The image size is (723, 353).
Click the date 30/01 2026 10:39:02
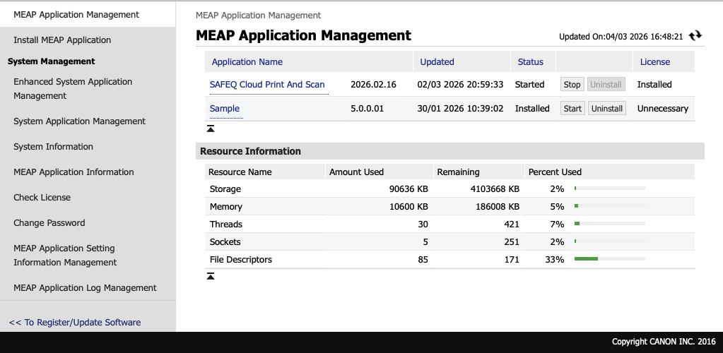(x=460, y=108)
